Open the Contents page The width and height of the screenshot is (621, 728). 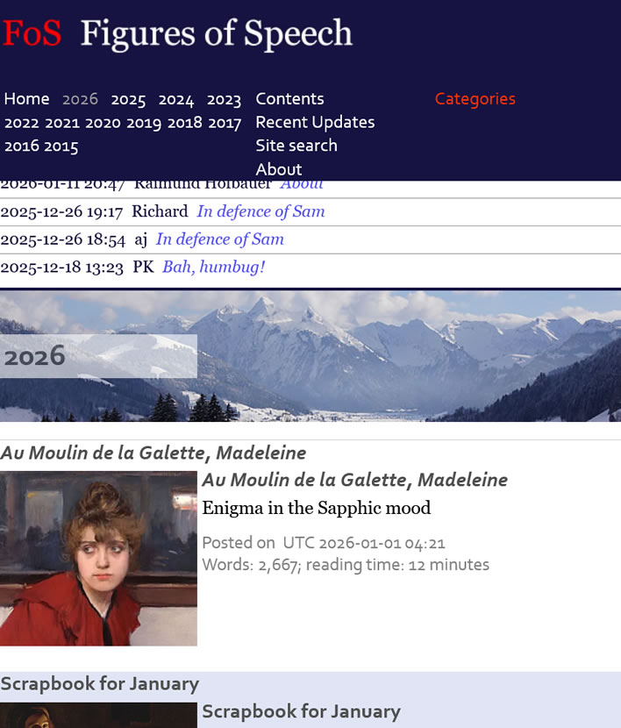coord(289,99)
